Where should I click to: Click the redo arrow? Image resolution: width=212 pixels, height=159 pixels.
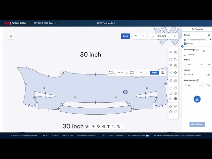[143, 36]
